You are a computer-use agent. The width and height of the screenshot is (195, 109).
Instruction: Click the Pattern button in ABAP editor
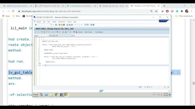coord(81,32)
